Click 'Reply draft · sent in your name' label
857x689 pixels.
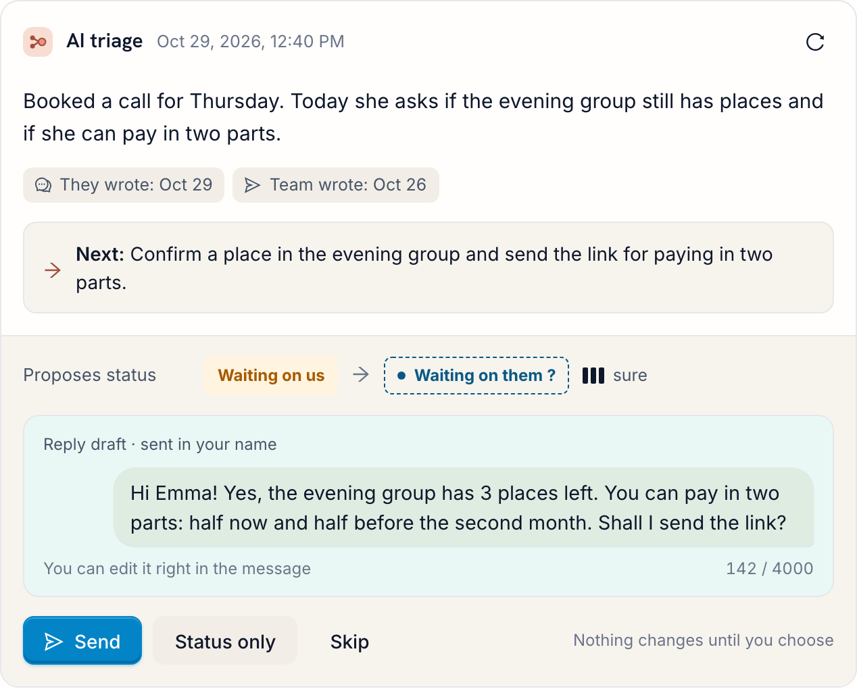pos(160,444)
